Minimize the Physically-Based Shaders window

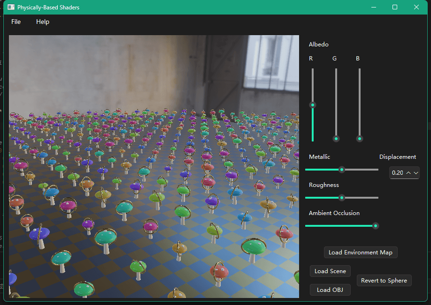pos(374,7)
